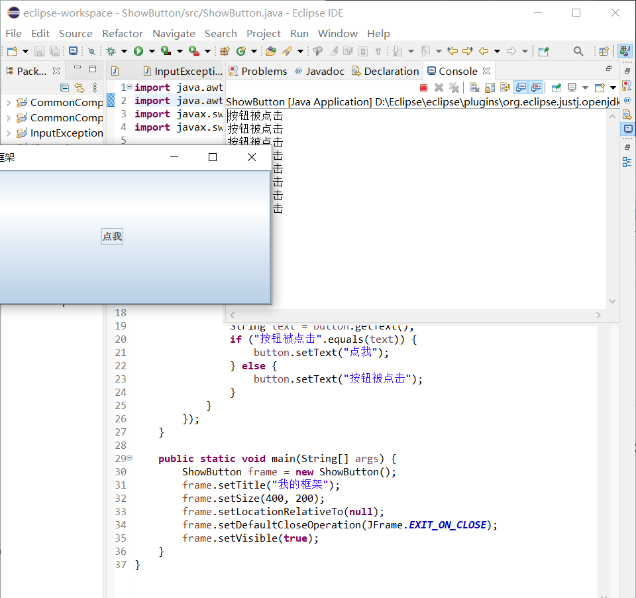Click the New file wizard icon
This screenshot has width=636, height=598.
pos(12,51)
